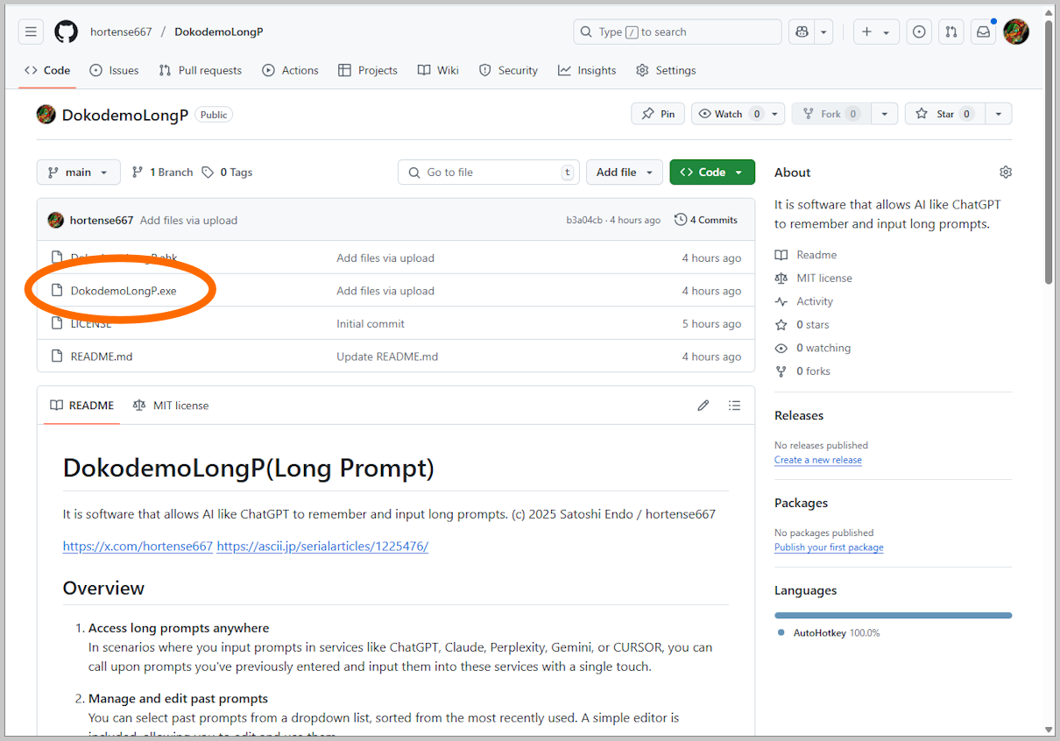Open the ascii.jp serialarticles link
This screenshot has width=1060, height=741.
click(322, 546)
